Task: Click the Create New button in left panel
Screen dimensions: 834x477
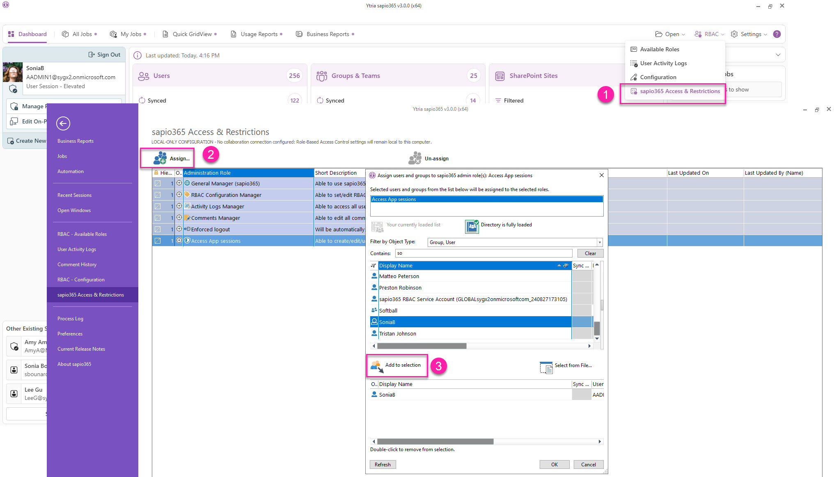Action: point(27,141)
